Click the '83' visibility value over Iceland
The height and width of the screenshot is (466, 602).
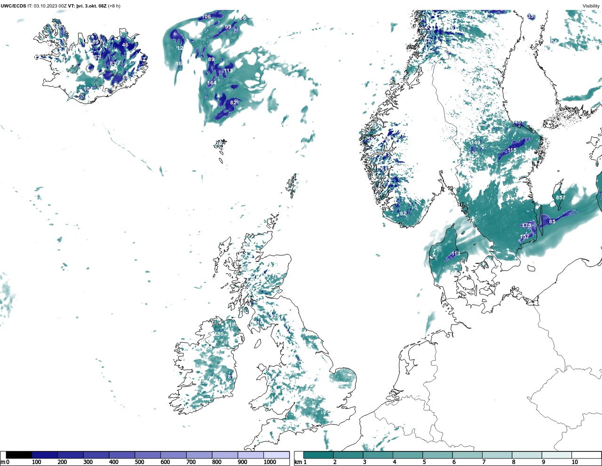coord(113,64)
